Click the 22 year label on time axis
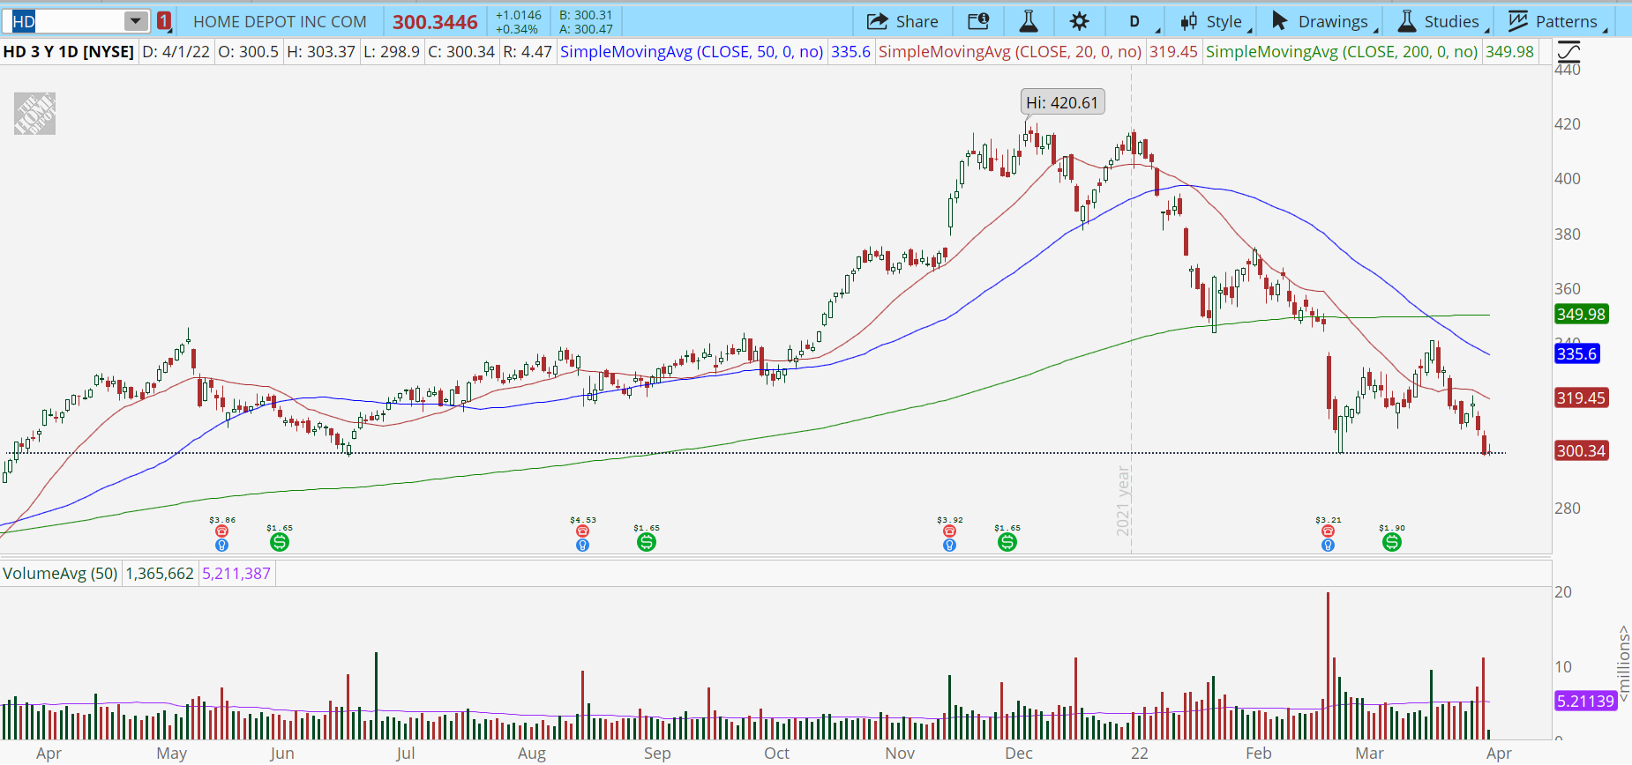This screenshot has width=1632, height=765. (1140, 754)
